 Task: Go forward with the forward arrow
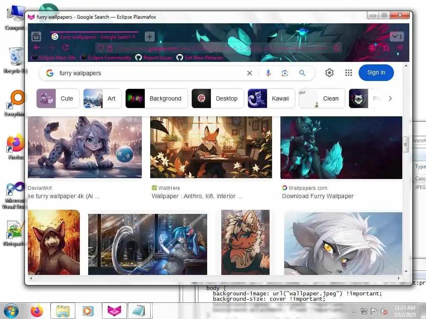[51, 48]
